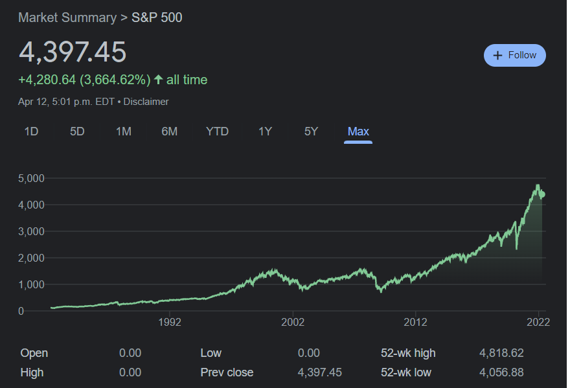Image resolution: width=570 pixels, height=388 pixels.
Task: Click the green up arrow beside all time
Action: (158, 79)
